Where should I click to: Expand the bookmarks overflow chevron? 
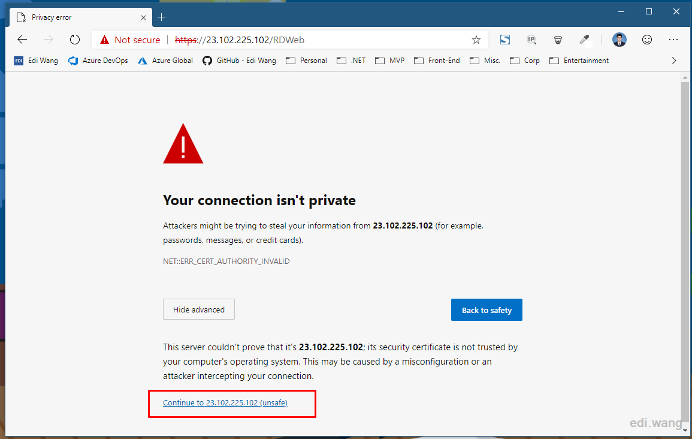(674, 61)
